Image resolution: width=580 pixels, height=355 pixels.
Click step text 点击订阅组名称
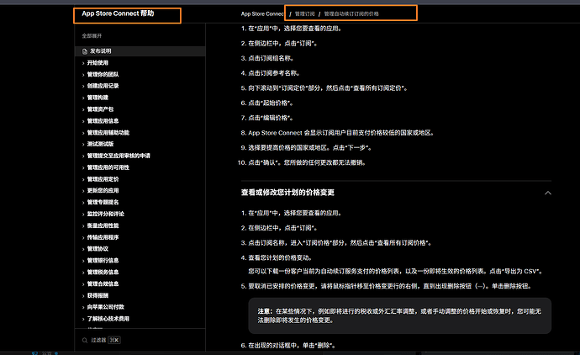(272, 58)
